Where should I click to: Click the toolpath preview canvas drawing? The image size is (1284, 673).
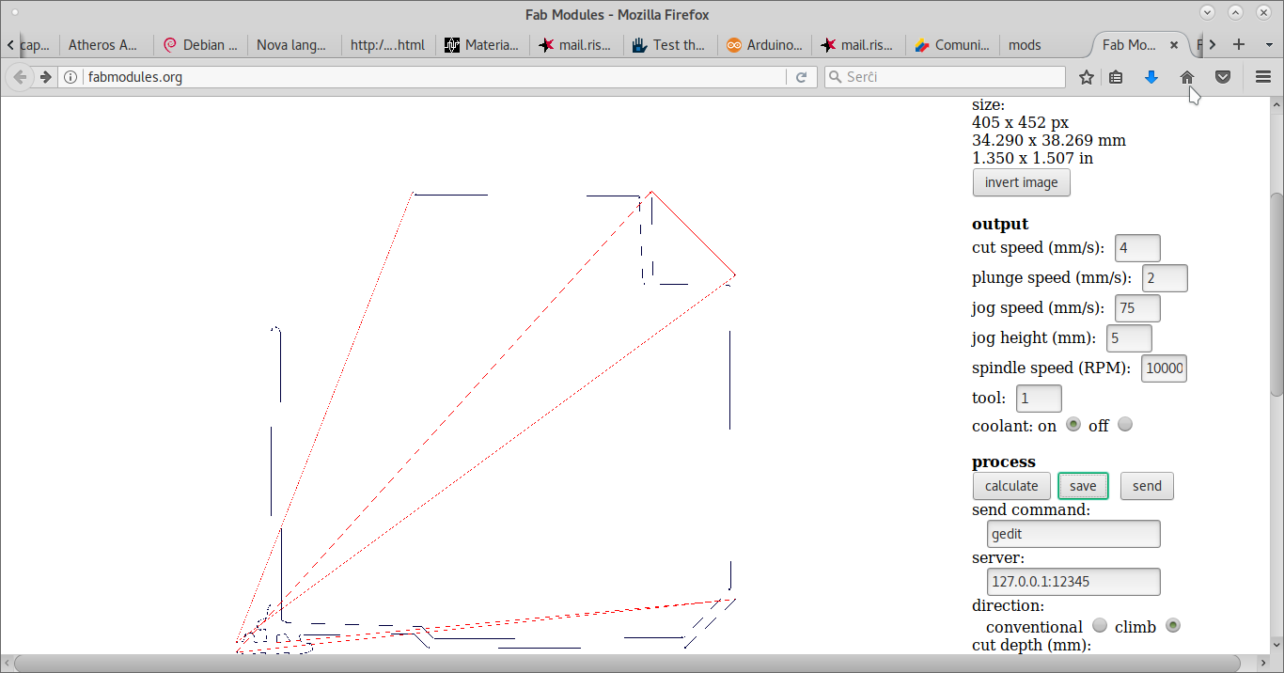pos(485,420)
